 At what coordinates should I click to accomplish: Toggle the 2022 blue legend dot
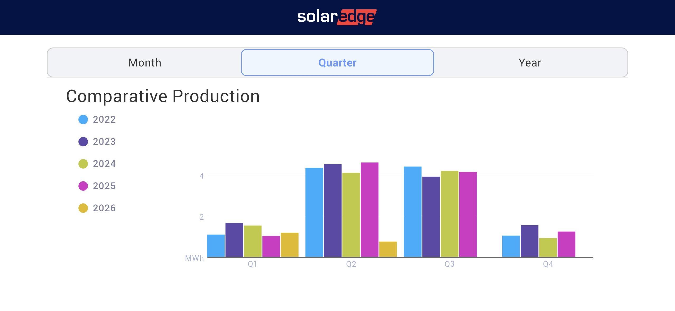83,119
